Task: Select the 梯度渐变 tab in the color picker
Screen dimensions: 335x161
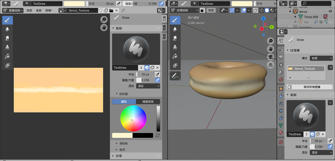Action: pyautogui.click(x=148, y=102)
